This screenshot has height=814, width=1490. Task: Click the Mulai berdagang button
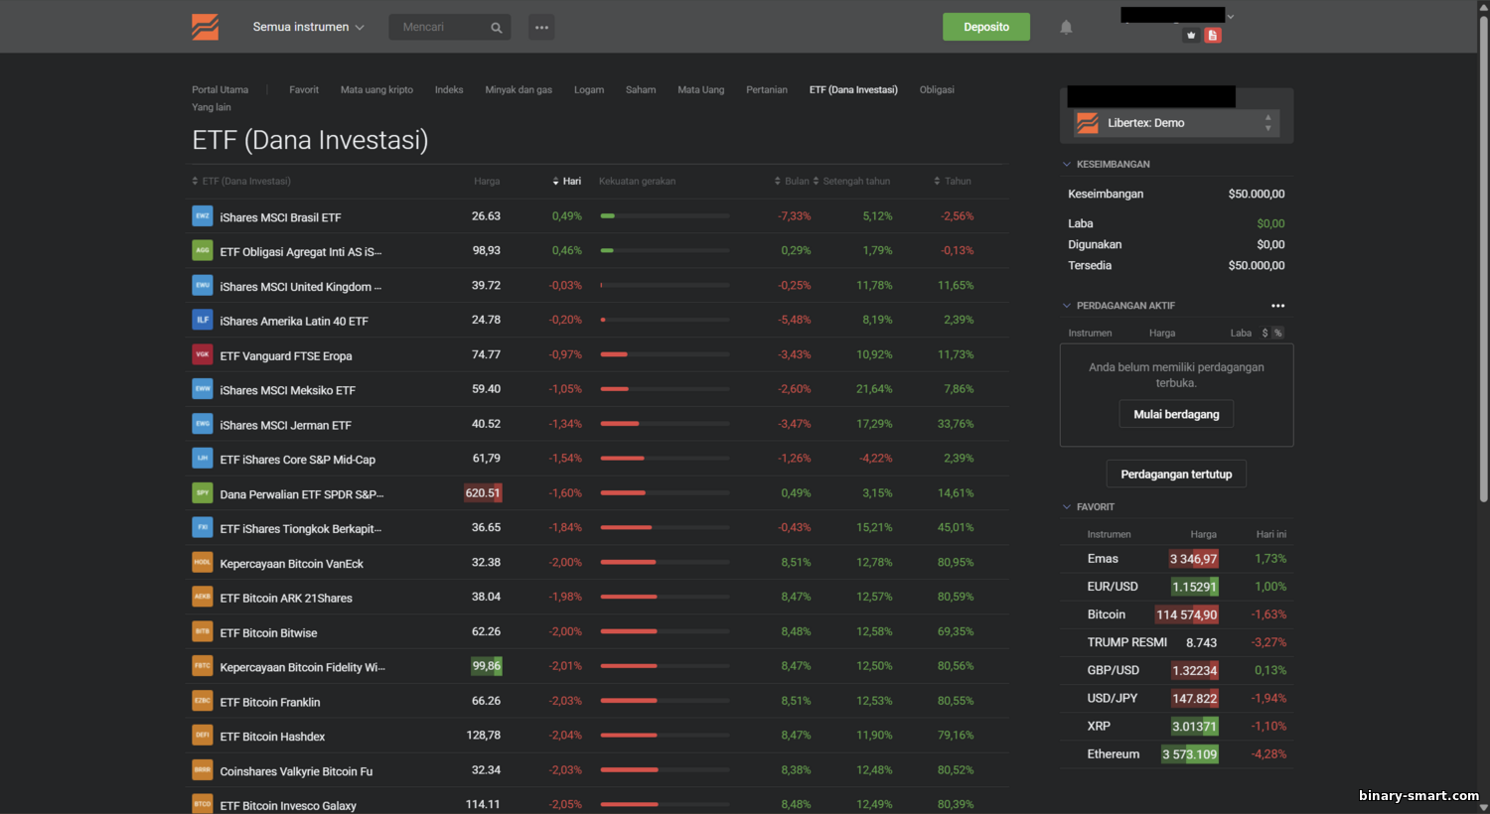coord(1176,414)
